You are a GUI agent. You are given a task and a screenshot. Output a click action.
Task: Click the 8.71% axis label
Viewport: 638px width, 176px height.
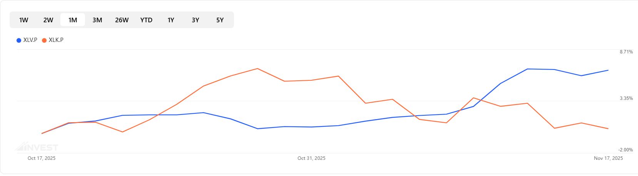[x=626, y=52]
